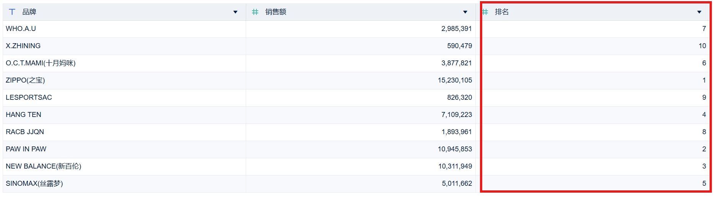Select the ZIPPO(之宝) brand cell
713x198 pixels.
[124, 81]
